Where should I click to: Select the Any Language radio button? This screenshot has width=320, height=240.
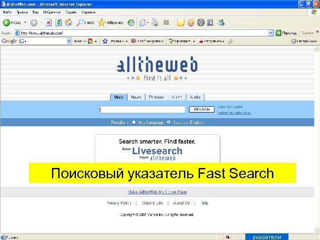(134, 122)
